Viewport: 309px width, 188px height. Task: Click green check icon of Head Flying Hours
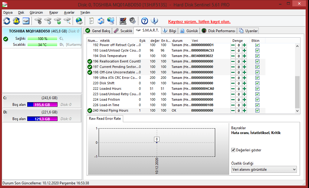click(x=90, y=111)
